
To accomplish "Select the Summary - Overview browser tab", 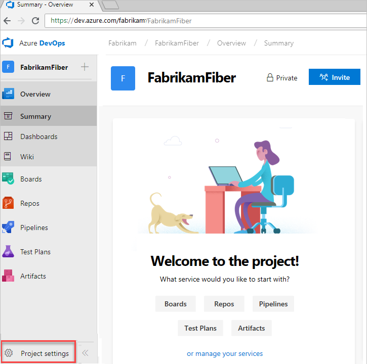I will 51,5.
